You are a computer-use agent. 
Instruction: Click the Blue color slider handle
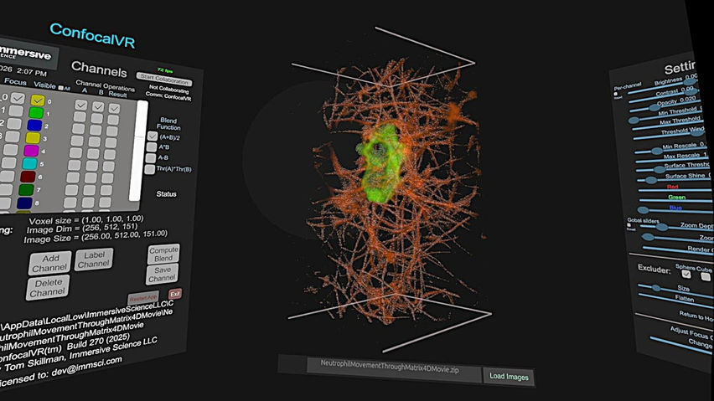pyautogui.click(x=643, y=209)
